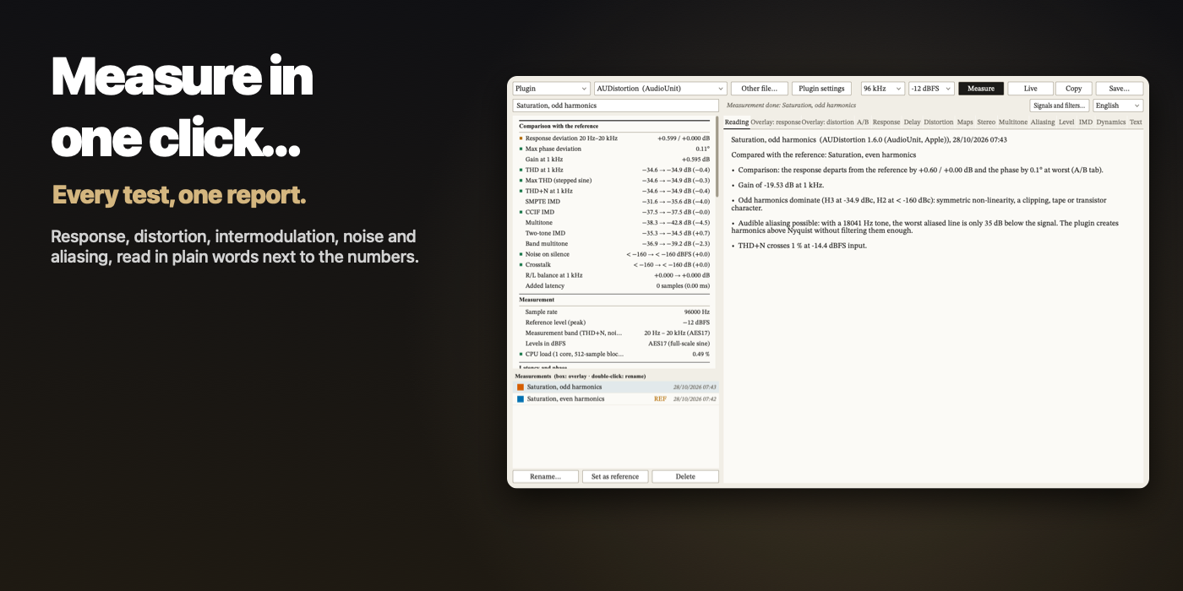Click the 'Crosstalk' row
The width and height of the screenshot is (1183, 591).
tap(614, 265)
